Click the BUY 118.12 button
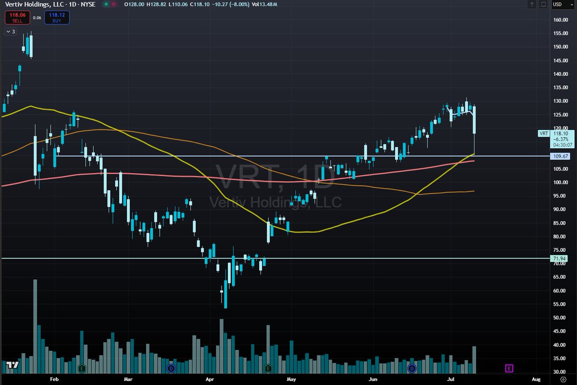 click(x=57, y=18)
